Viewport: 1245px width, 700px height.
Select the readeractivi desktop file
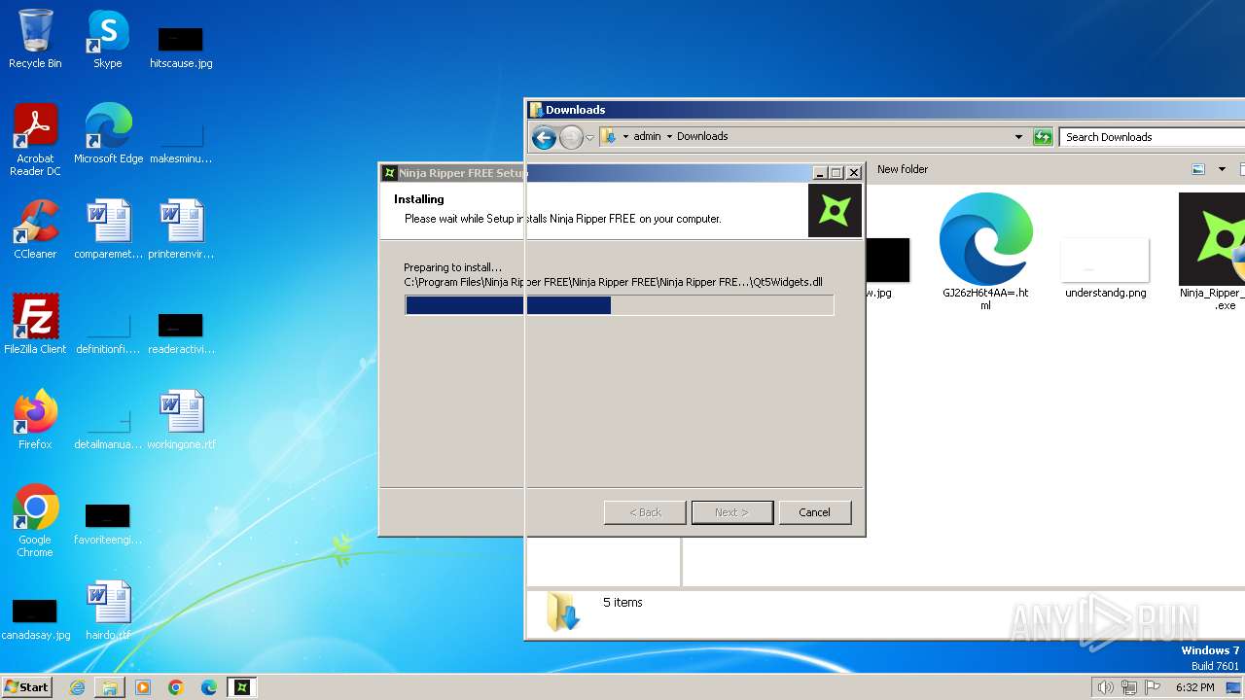[181, 332]
